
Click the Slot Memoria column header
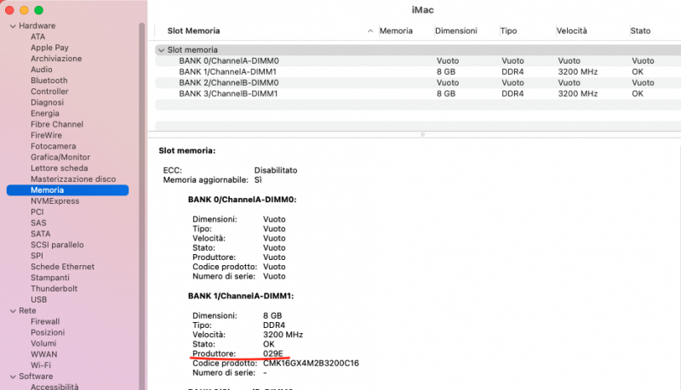pos(194,31)
